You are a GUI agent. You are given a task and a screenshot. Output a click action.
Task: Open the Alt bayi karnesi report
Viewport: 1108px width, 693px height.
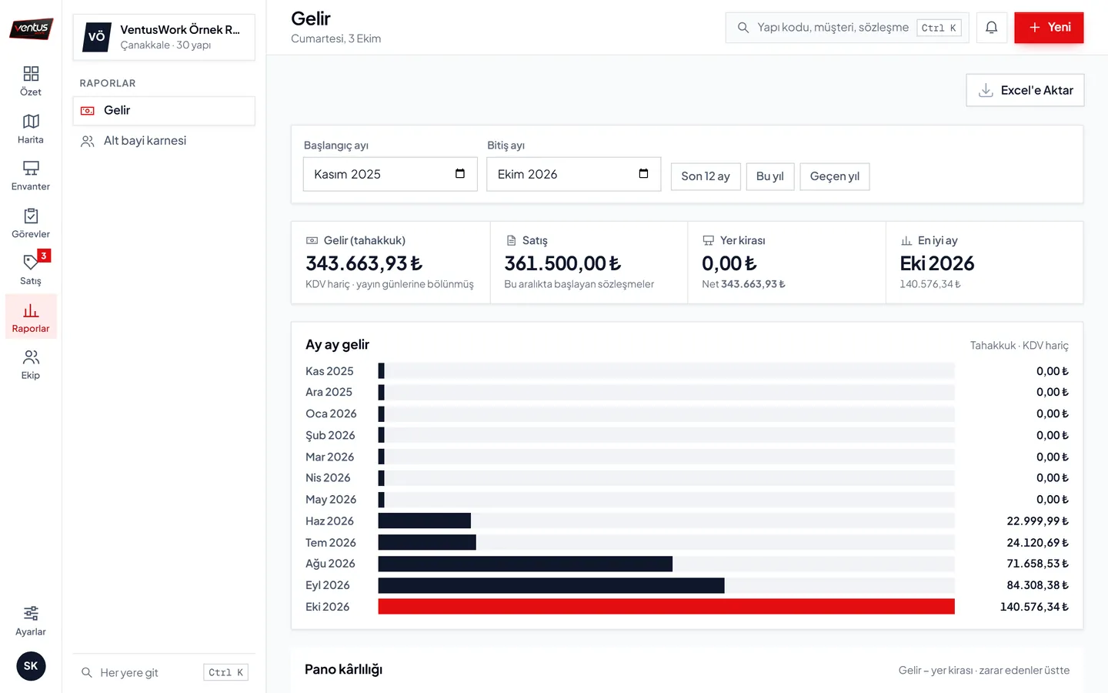coord(164,141)
